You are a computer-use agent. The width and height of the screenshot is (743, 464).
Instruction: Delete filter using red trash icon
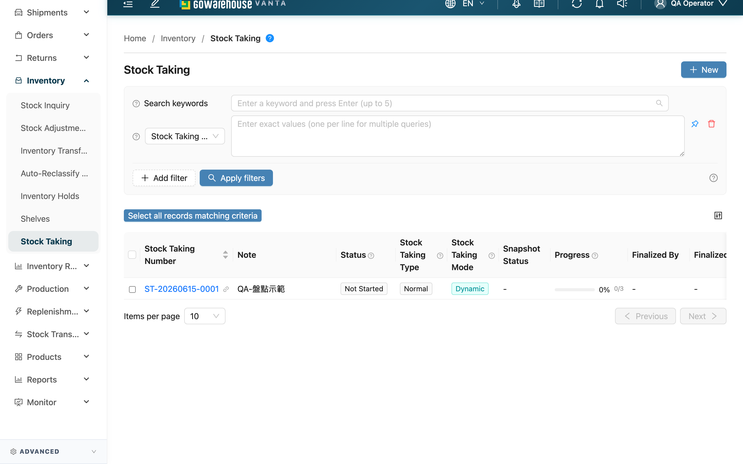click(711, 124)
